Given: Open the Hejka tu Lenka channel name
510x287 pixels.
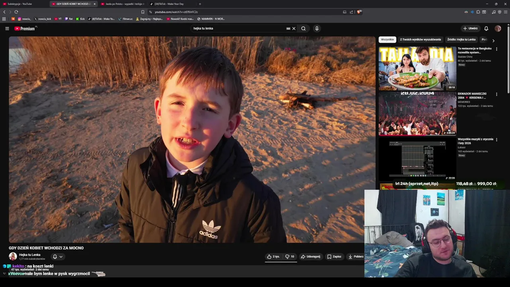Looking at the screenshot, I should pos(29,255).
